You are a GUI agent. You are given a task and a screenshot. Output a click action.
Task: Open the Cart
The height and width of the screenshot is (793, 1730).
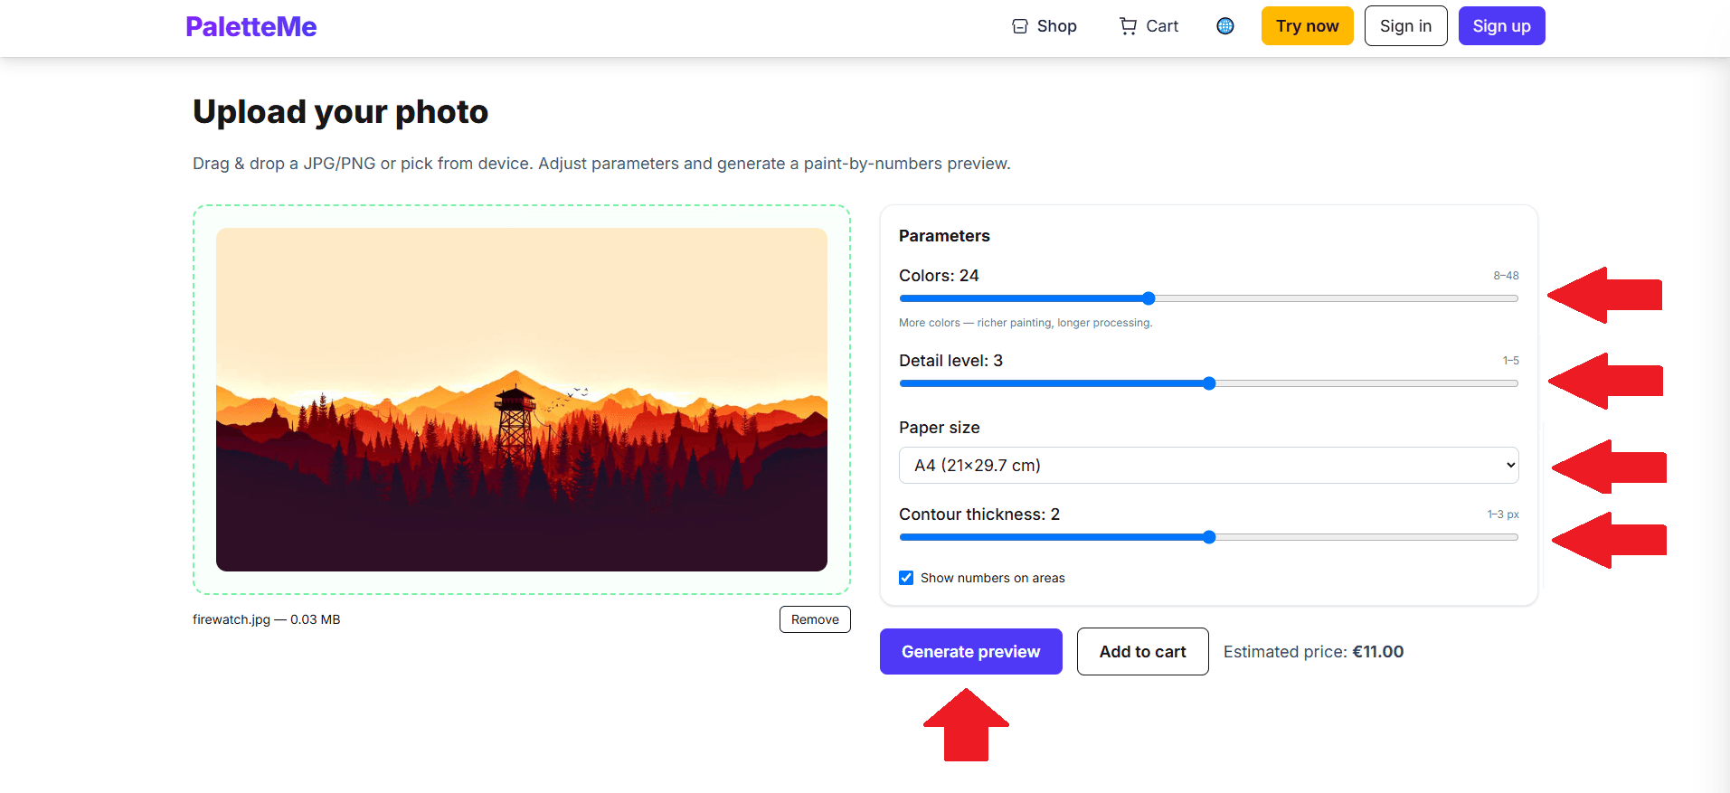1149,26
